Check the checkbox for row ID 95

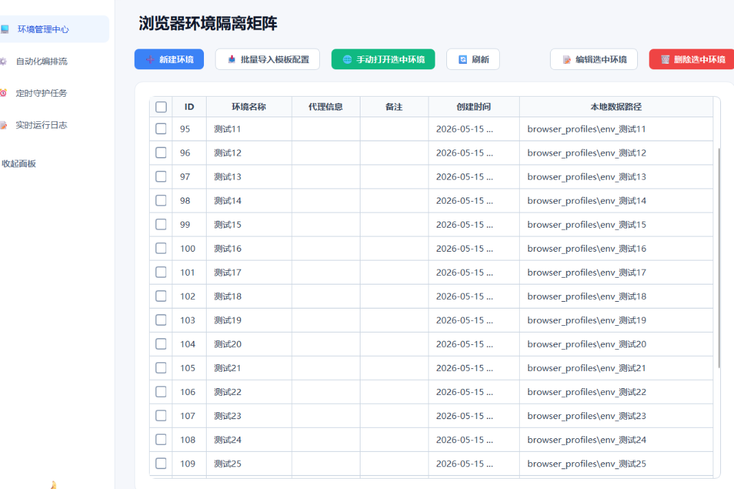point(161,128)
